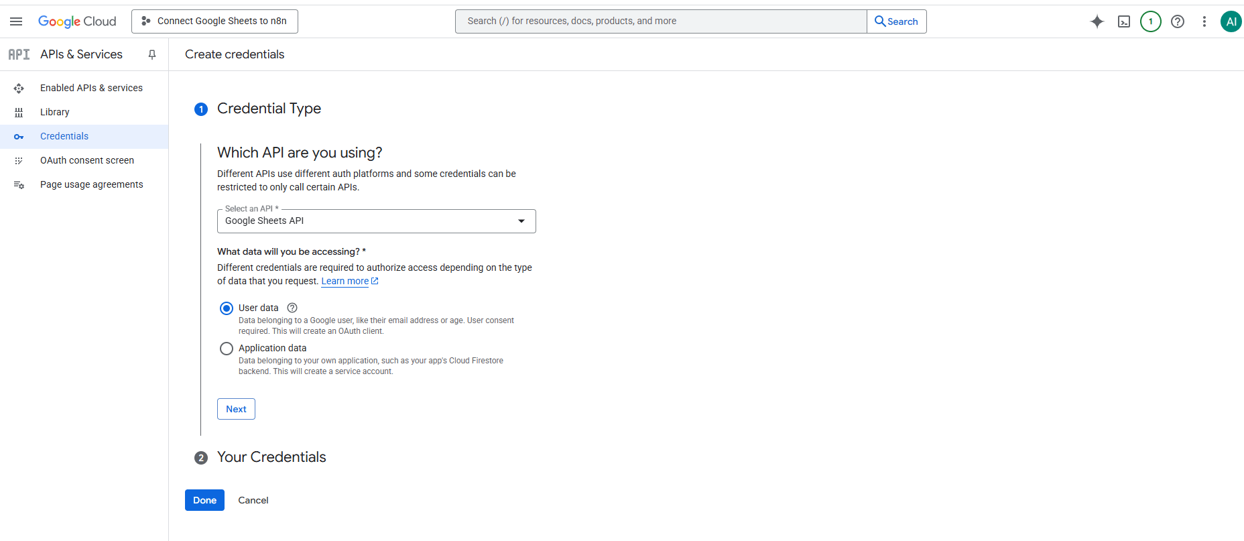Click the dropdown arrow for Google Sheets API
The width and height of the screenshot is (1244, 541).
(x=521, y=221)
